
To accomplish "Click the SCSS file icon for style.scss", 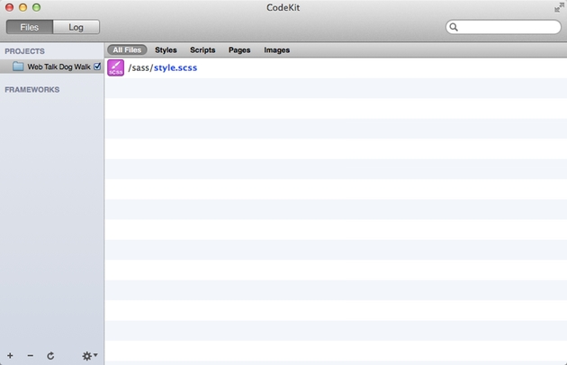I will tap(116, 68).
